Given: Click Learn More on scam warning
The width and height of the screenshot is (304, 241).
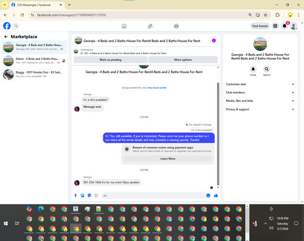Looking at the screenshot, I should pos(168,158).
